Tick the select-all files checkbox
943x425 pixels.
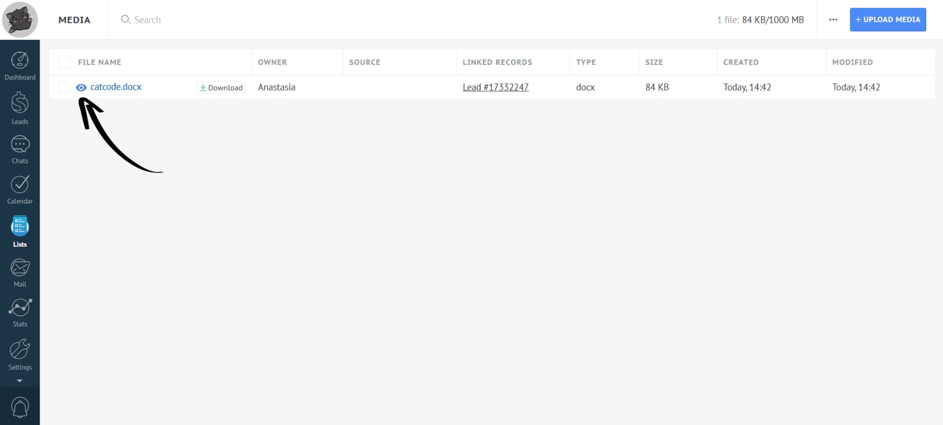point(64,62)
